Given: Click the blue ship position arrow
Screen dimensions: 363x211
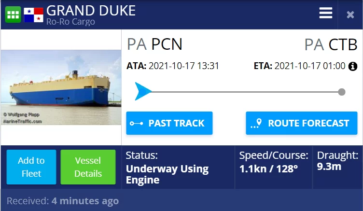Looking at the screenshot, I should (143, 91).
